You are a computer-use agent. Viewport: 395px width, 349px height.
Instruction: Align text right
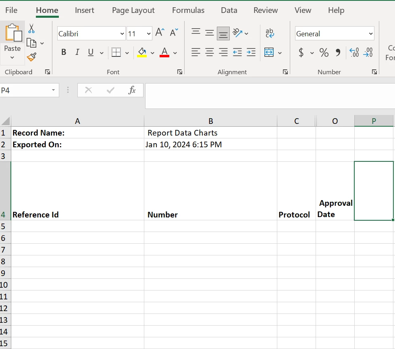223,52
